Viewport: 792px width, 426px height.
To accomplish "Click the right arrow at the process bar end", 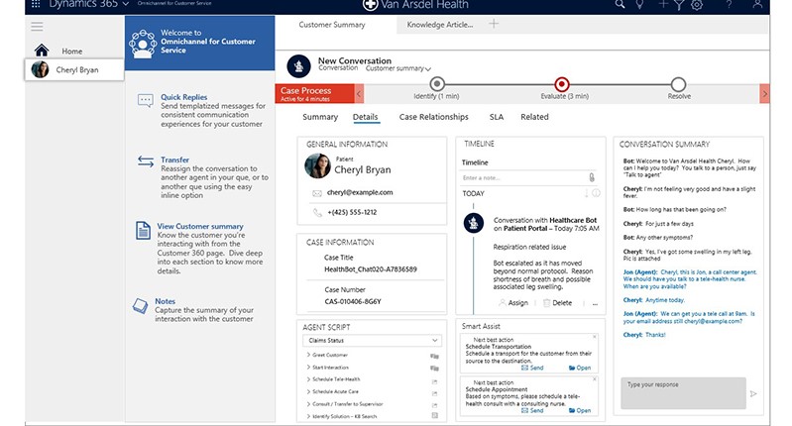I will pos(764,94).
